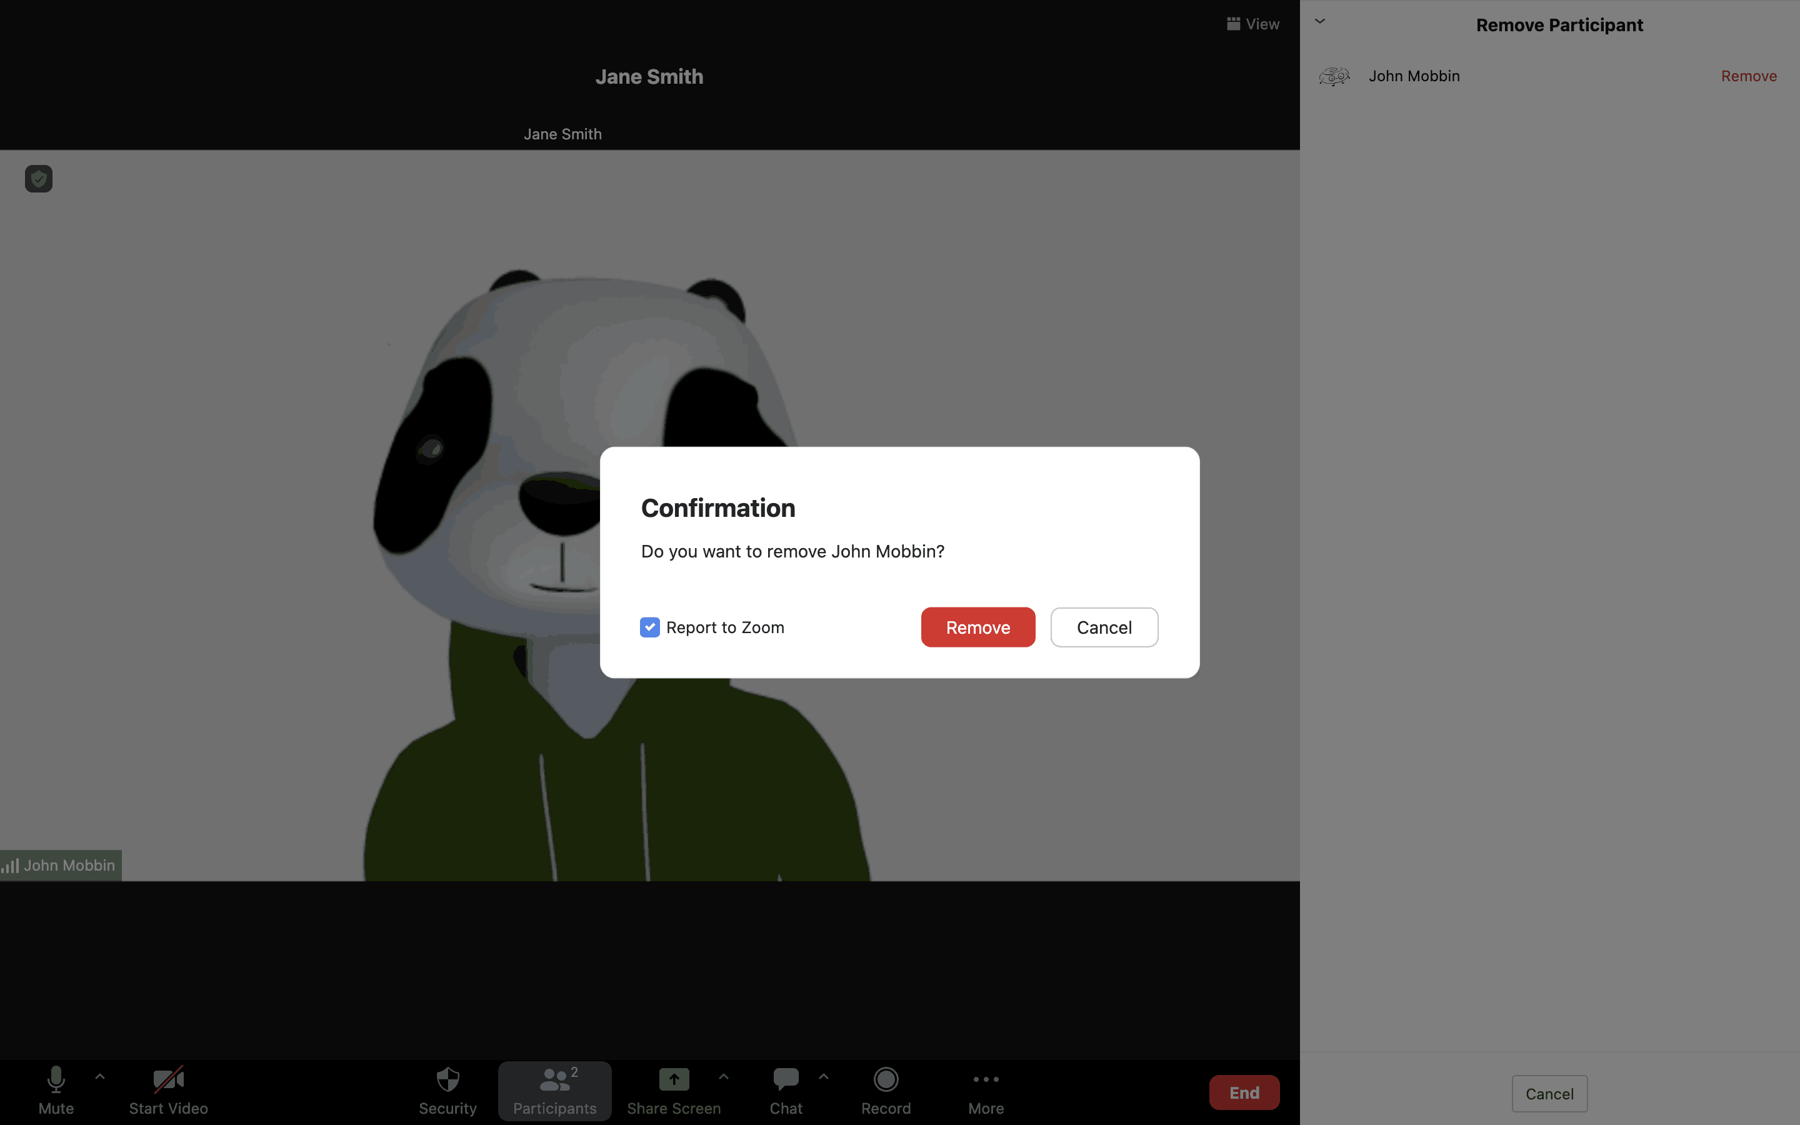Expand Chat options arrow
The height and width of the screenshot is (1125, 1800).
point(823,1077)
